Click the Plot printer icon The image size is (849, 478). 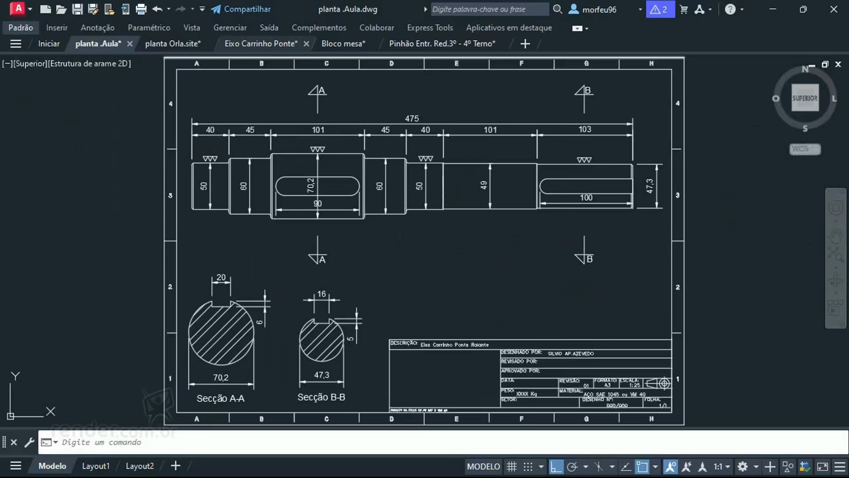[141, 9]
